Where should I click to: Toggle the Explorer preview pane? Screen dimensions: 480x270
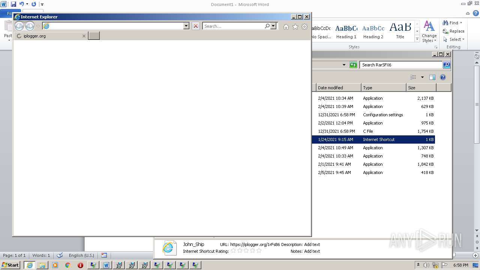(432, 77)
